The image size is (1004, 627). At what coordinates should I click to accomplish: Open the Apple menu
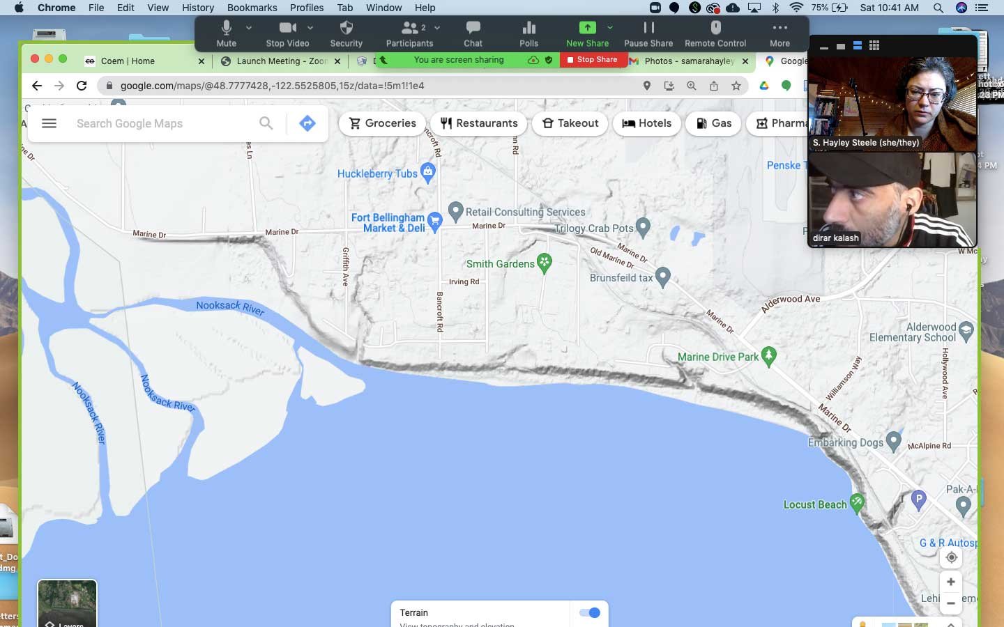[x=19, y=8]
